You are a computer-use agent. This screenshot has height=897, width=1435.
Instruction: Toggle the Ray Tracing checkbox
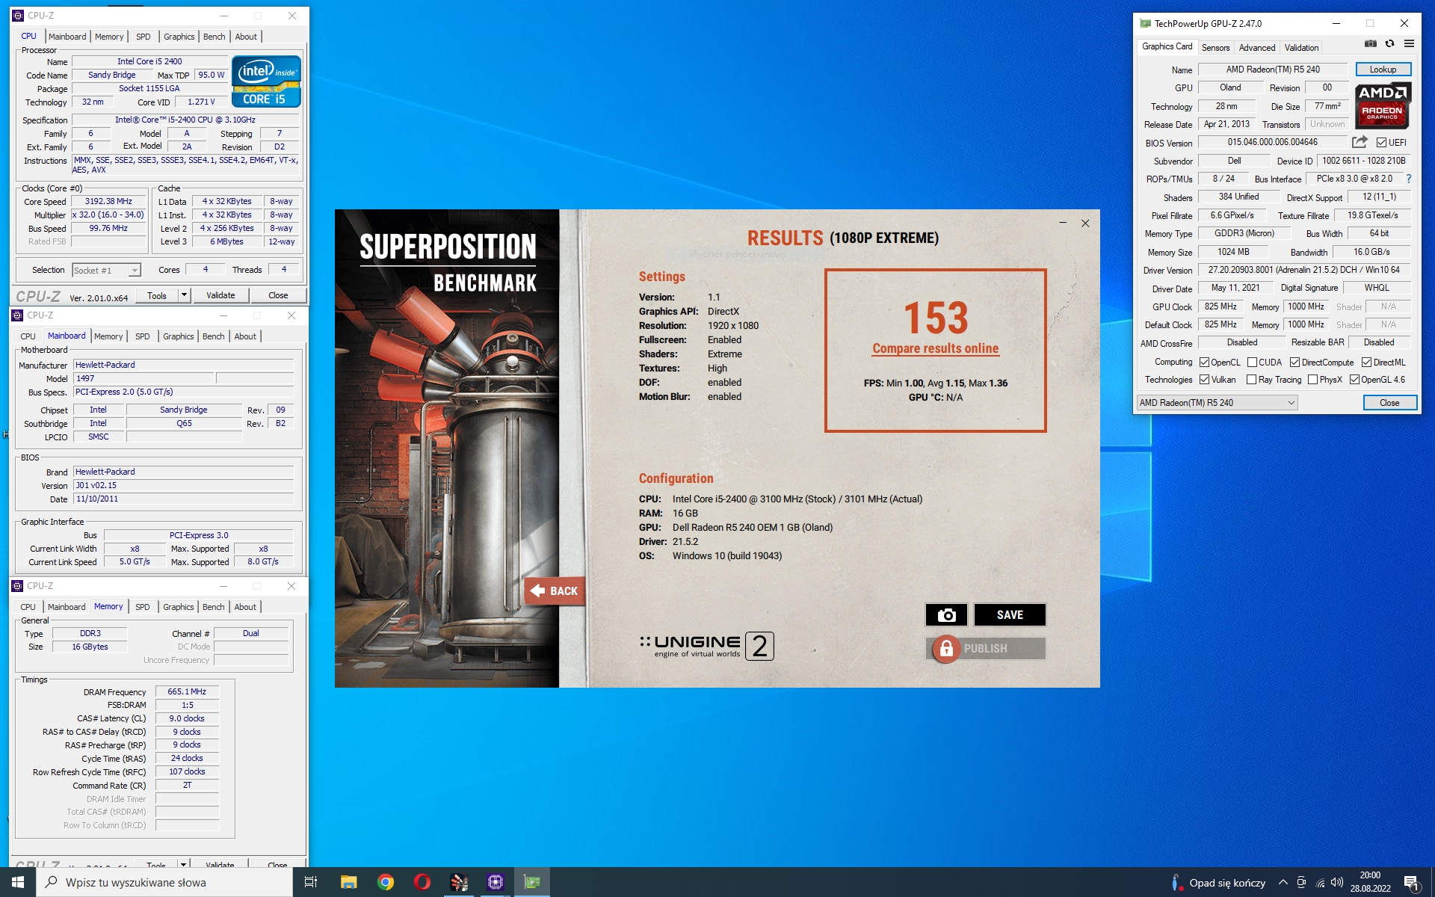click(1252, 380)
